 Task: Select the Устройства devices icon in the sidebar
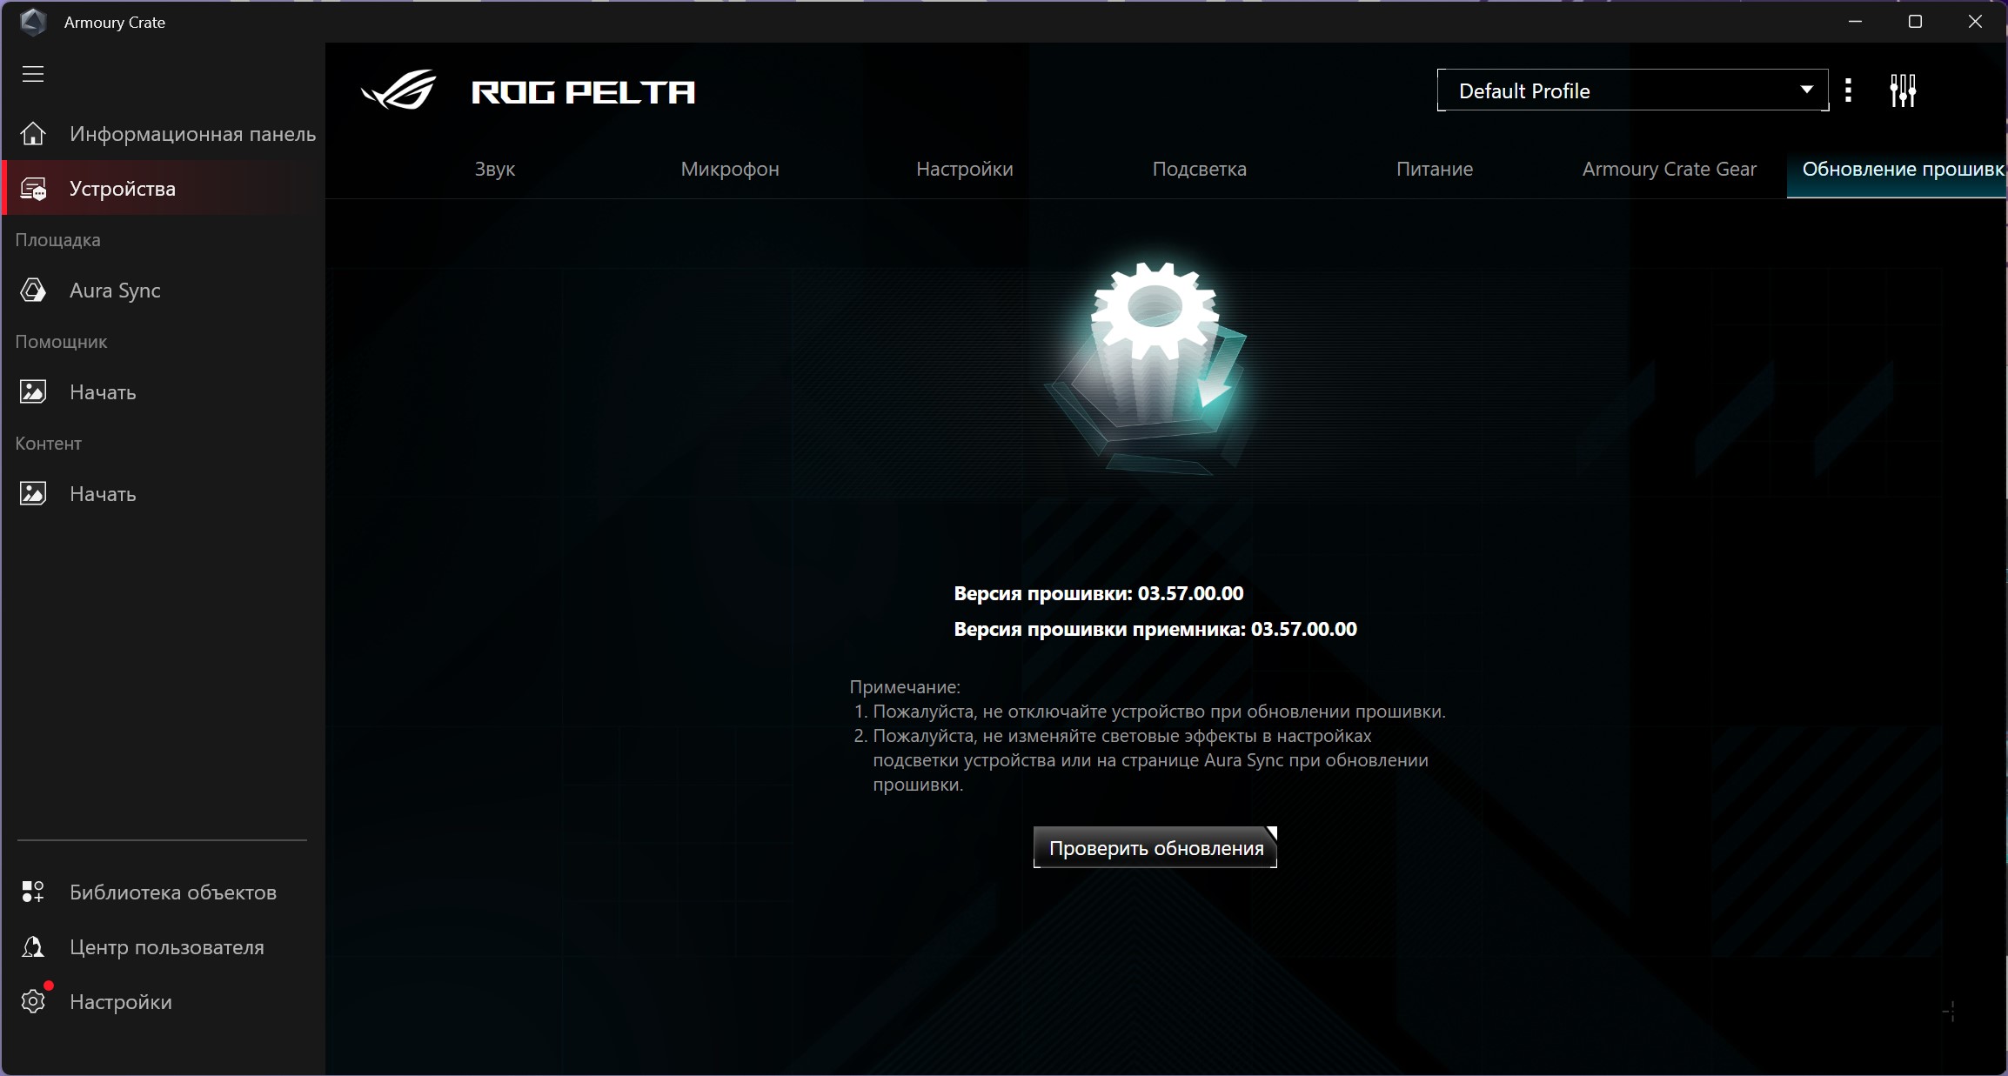pyautogui.click(x=33, y=189)
